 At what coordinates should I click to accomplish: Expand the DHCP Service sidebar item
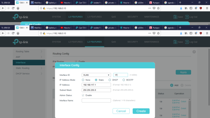point(29,74)
